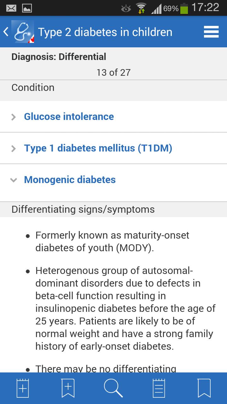Tap the Monogenic diabetes heading
This screenshot has height=404, width=227.
[70, 180]
